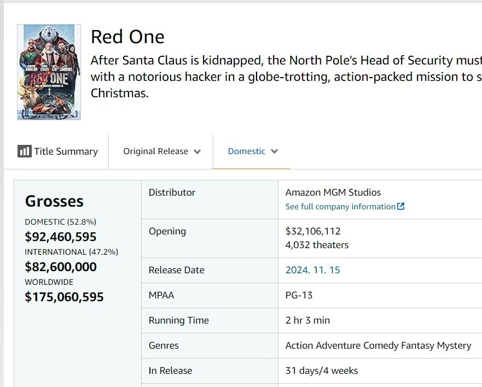Click the Amazon MGM Studios distributor name
Screen dimensions: 482x387
333,192
